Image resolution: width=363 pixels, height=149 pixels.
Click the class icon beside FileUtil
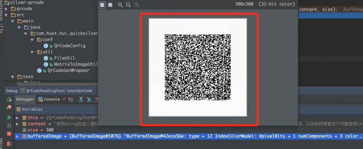46,58
